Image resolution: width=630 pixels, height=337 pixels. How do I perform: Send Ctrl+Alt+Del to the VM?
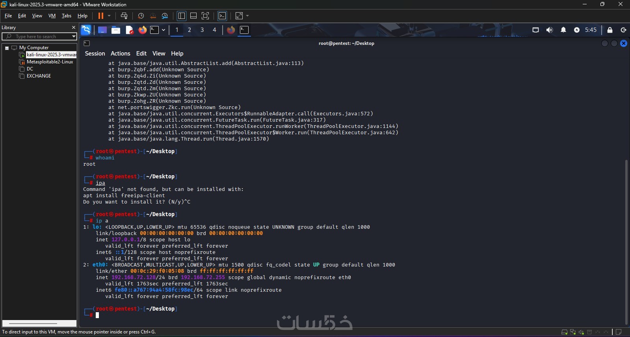pyautogui.click(x=124, y=16)
